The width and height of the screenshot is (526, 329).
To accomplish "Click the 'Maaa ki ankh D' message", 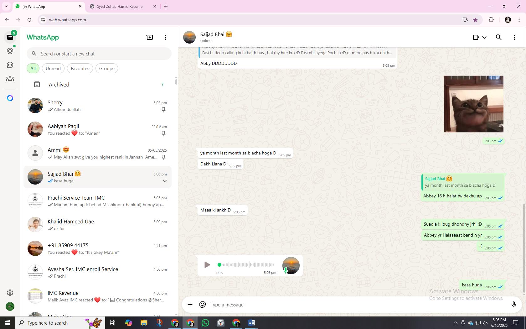I will pyautogui.click(x=222, y=210).
